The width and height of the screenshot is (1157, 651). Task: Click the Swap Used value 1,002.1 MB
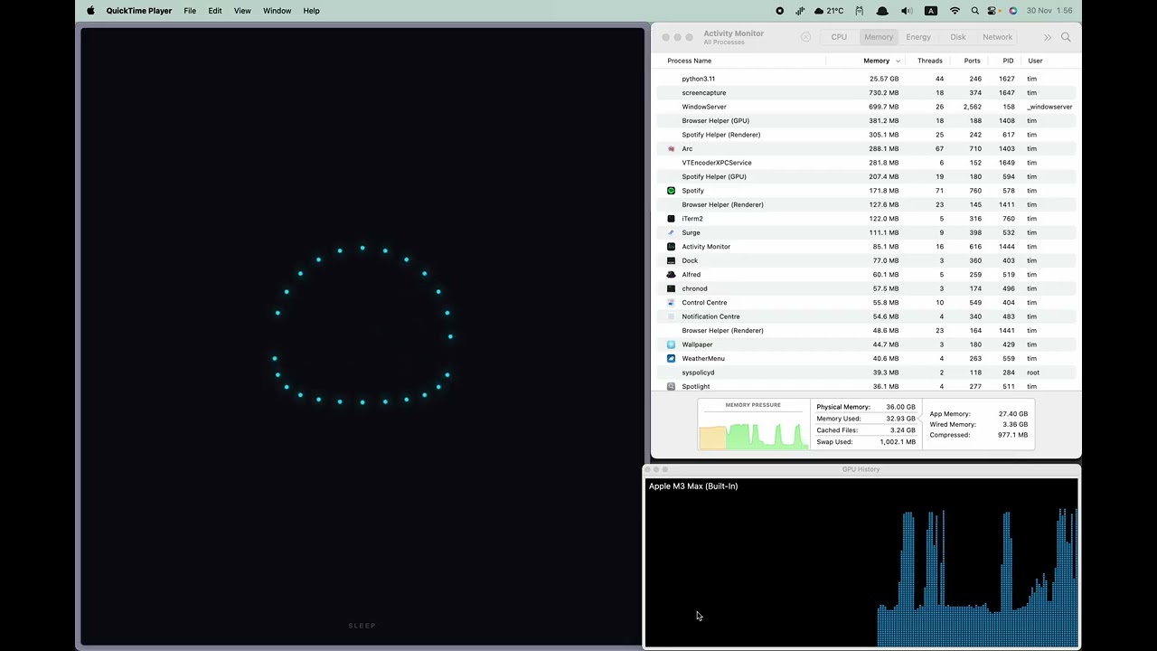(897, 442)
